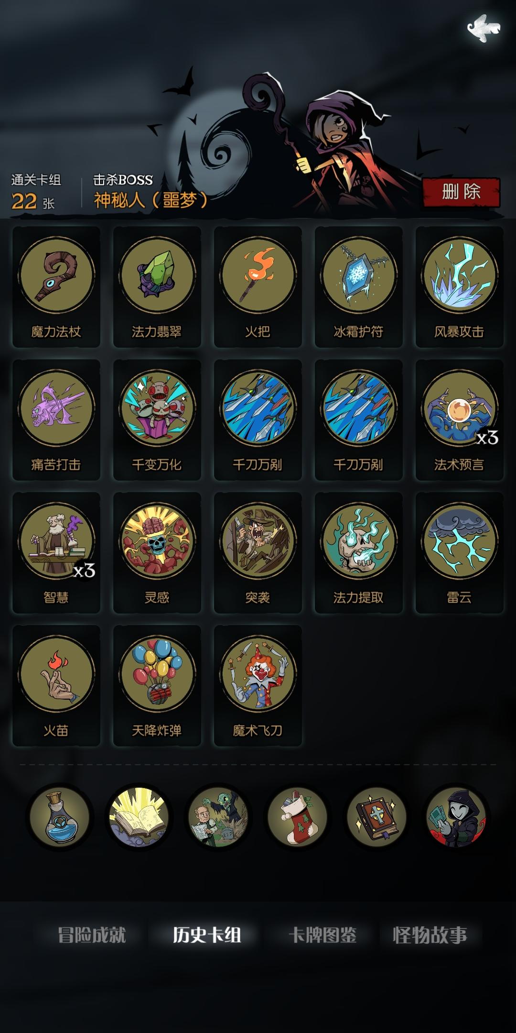This screenshot has width=516, height=1033.
Task: Open the 天降炸弹 balloon bomb card
Action: tap(157, 686)
